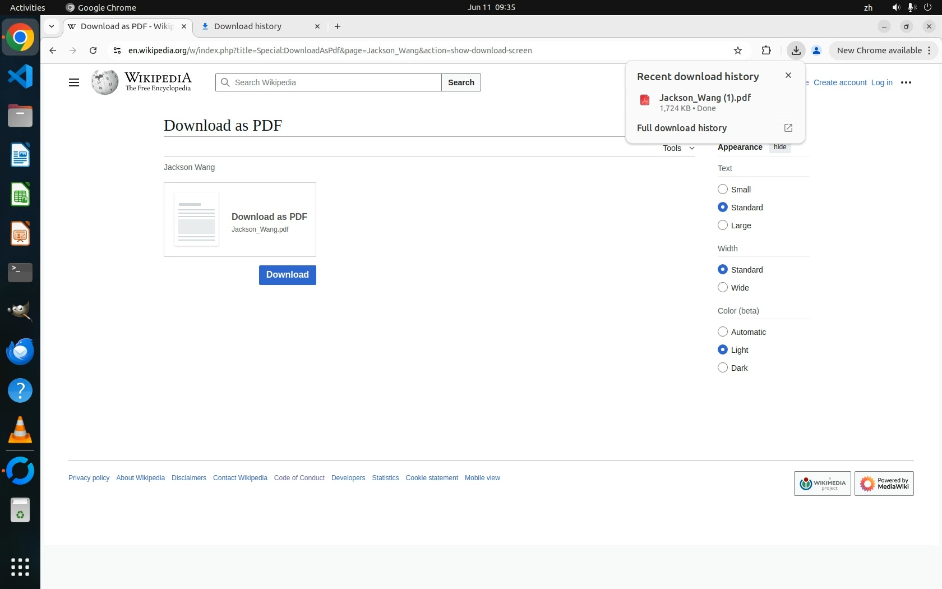Select the Small text size option

click(723, 190)
